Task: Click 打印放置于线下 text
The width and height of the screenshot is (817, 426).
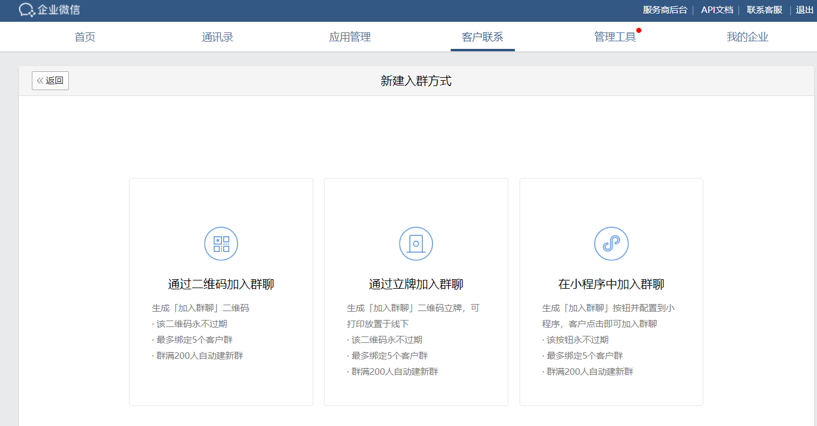Action: click(378, 324)
